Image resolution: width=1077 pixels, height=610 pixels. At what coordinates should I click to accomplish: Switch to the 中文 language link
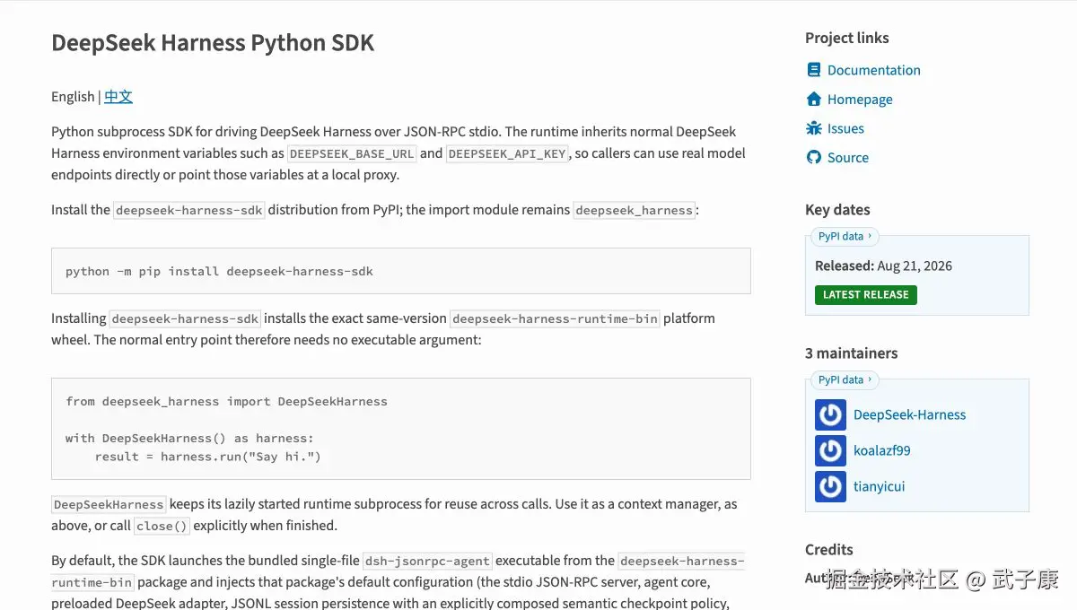click(x=118, y=97)
